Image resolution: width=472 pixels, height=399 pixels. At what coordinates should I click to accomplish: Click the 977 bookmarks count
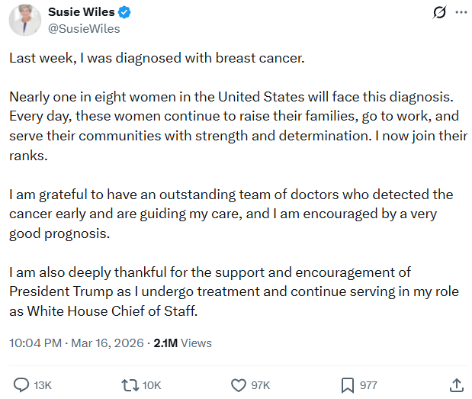click(x=368, y=385)
